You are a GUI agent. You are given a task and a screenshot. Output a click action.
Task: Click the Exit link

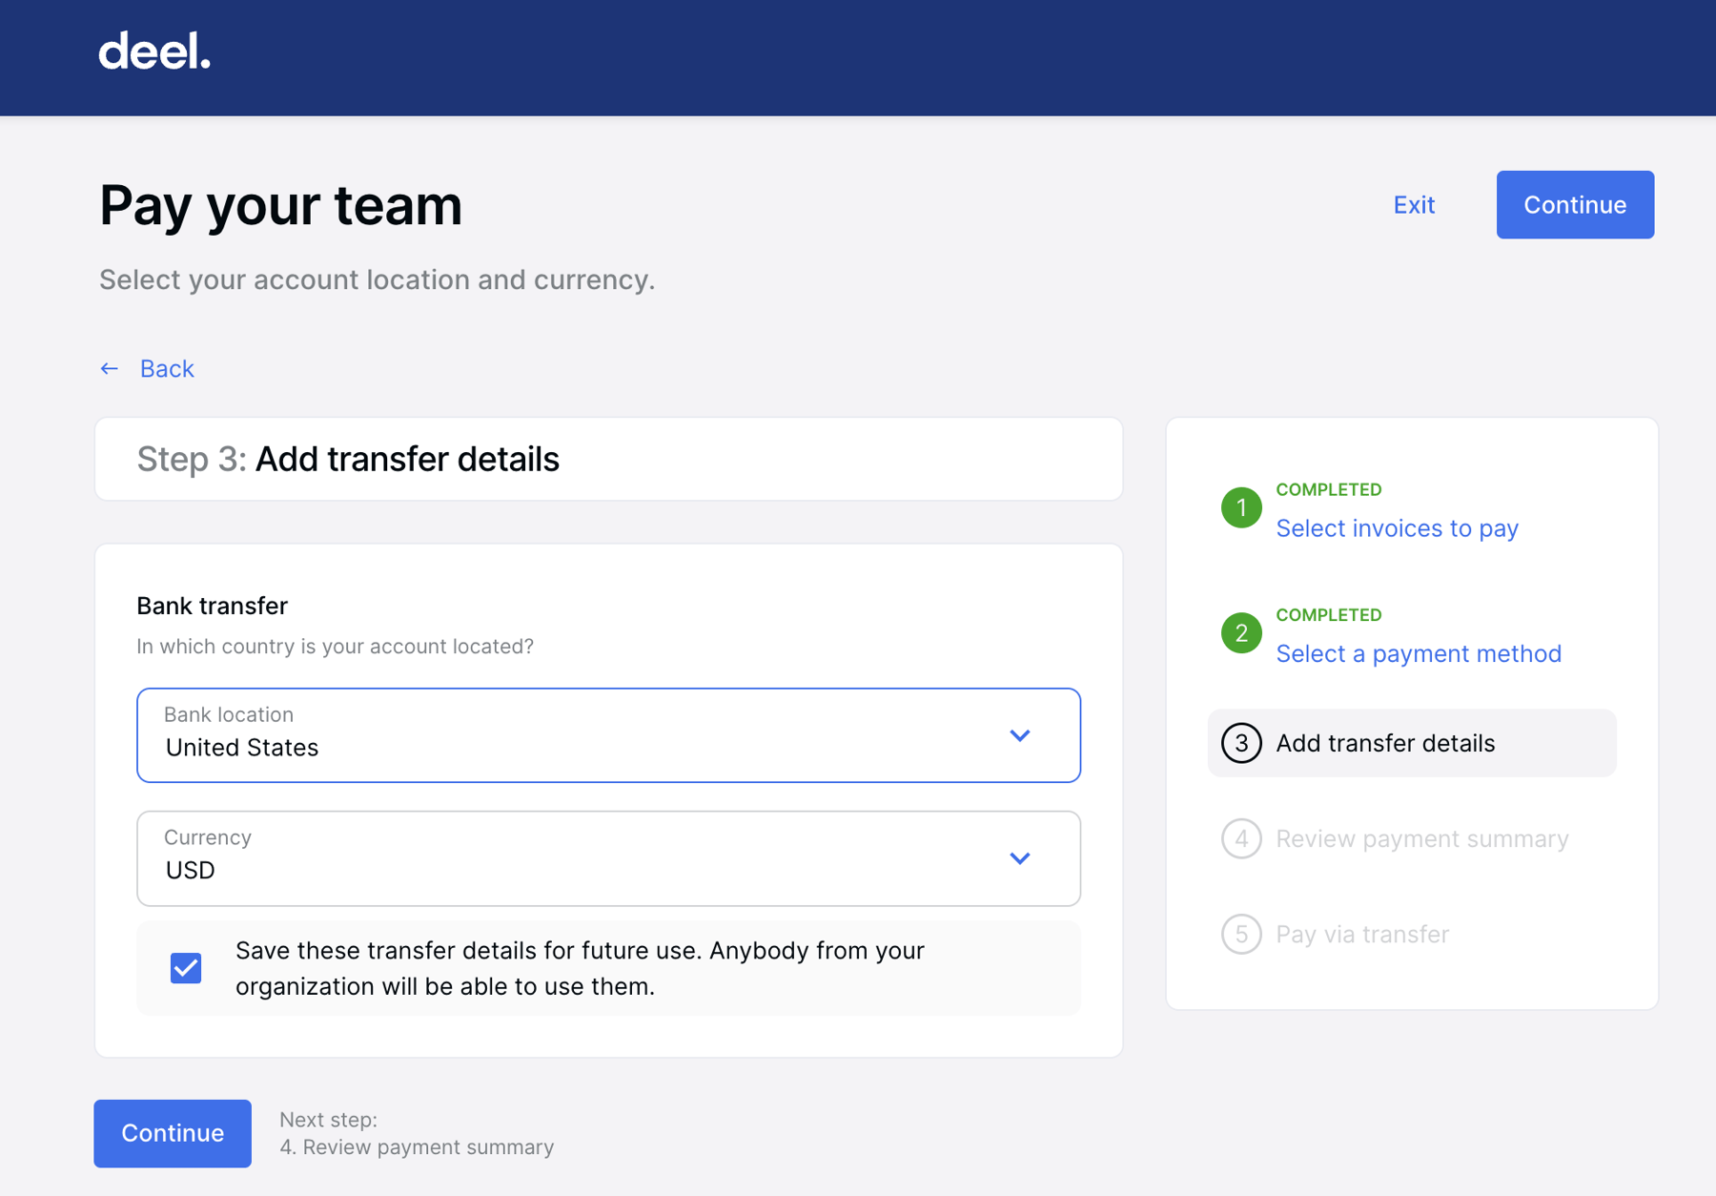[1413, 205]
